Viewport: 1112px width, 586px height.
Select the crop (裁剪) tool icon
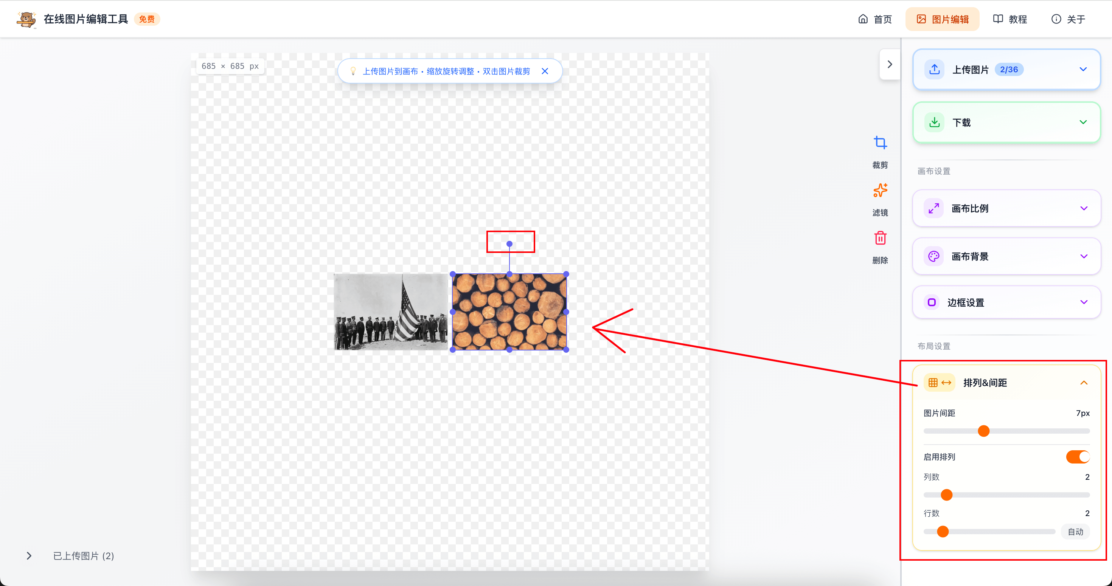click(880, 143)
